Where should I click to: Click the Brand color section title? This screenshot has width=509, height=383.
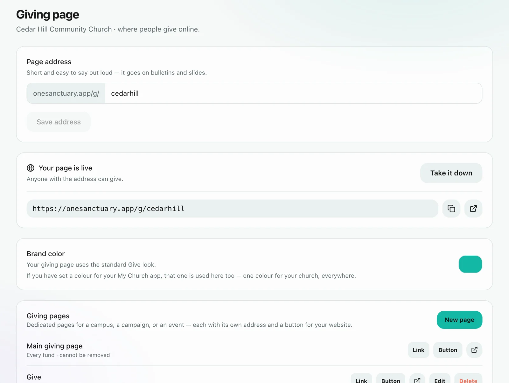click(45, 254)
